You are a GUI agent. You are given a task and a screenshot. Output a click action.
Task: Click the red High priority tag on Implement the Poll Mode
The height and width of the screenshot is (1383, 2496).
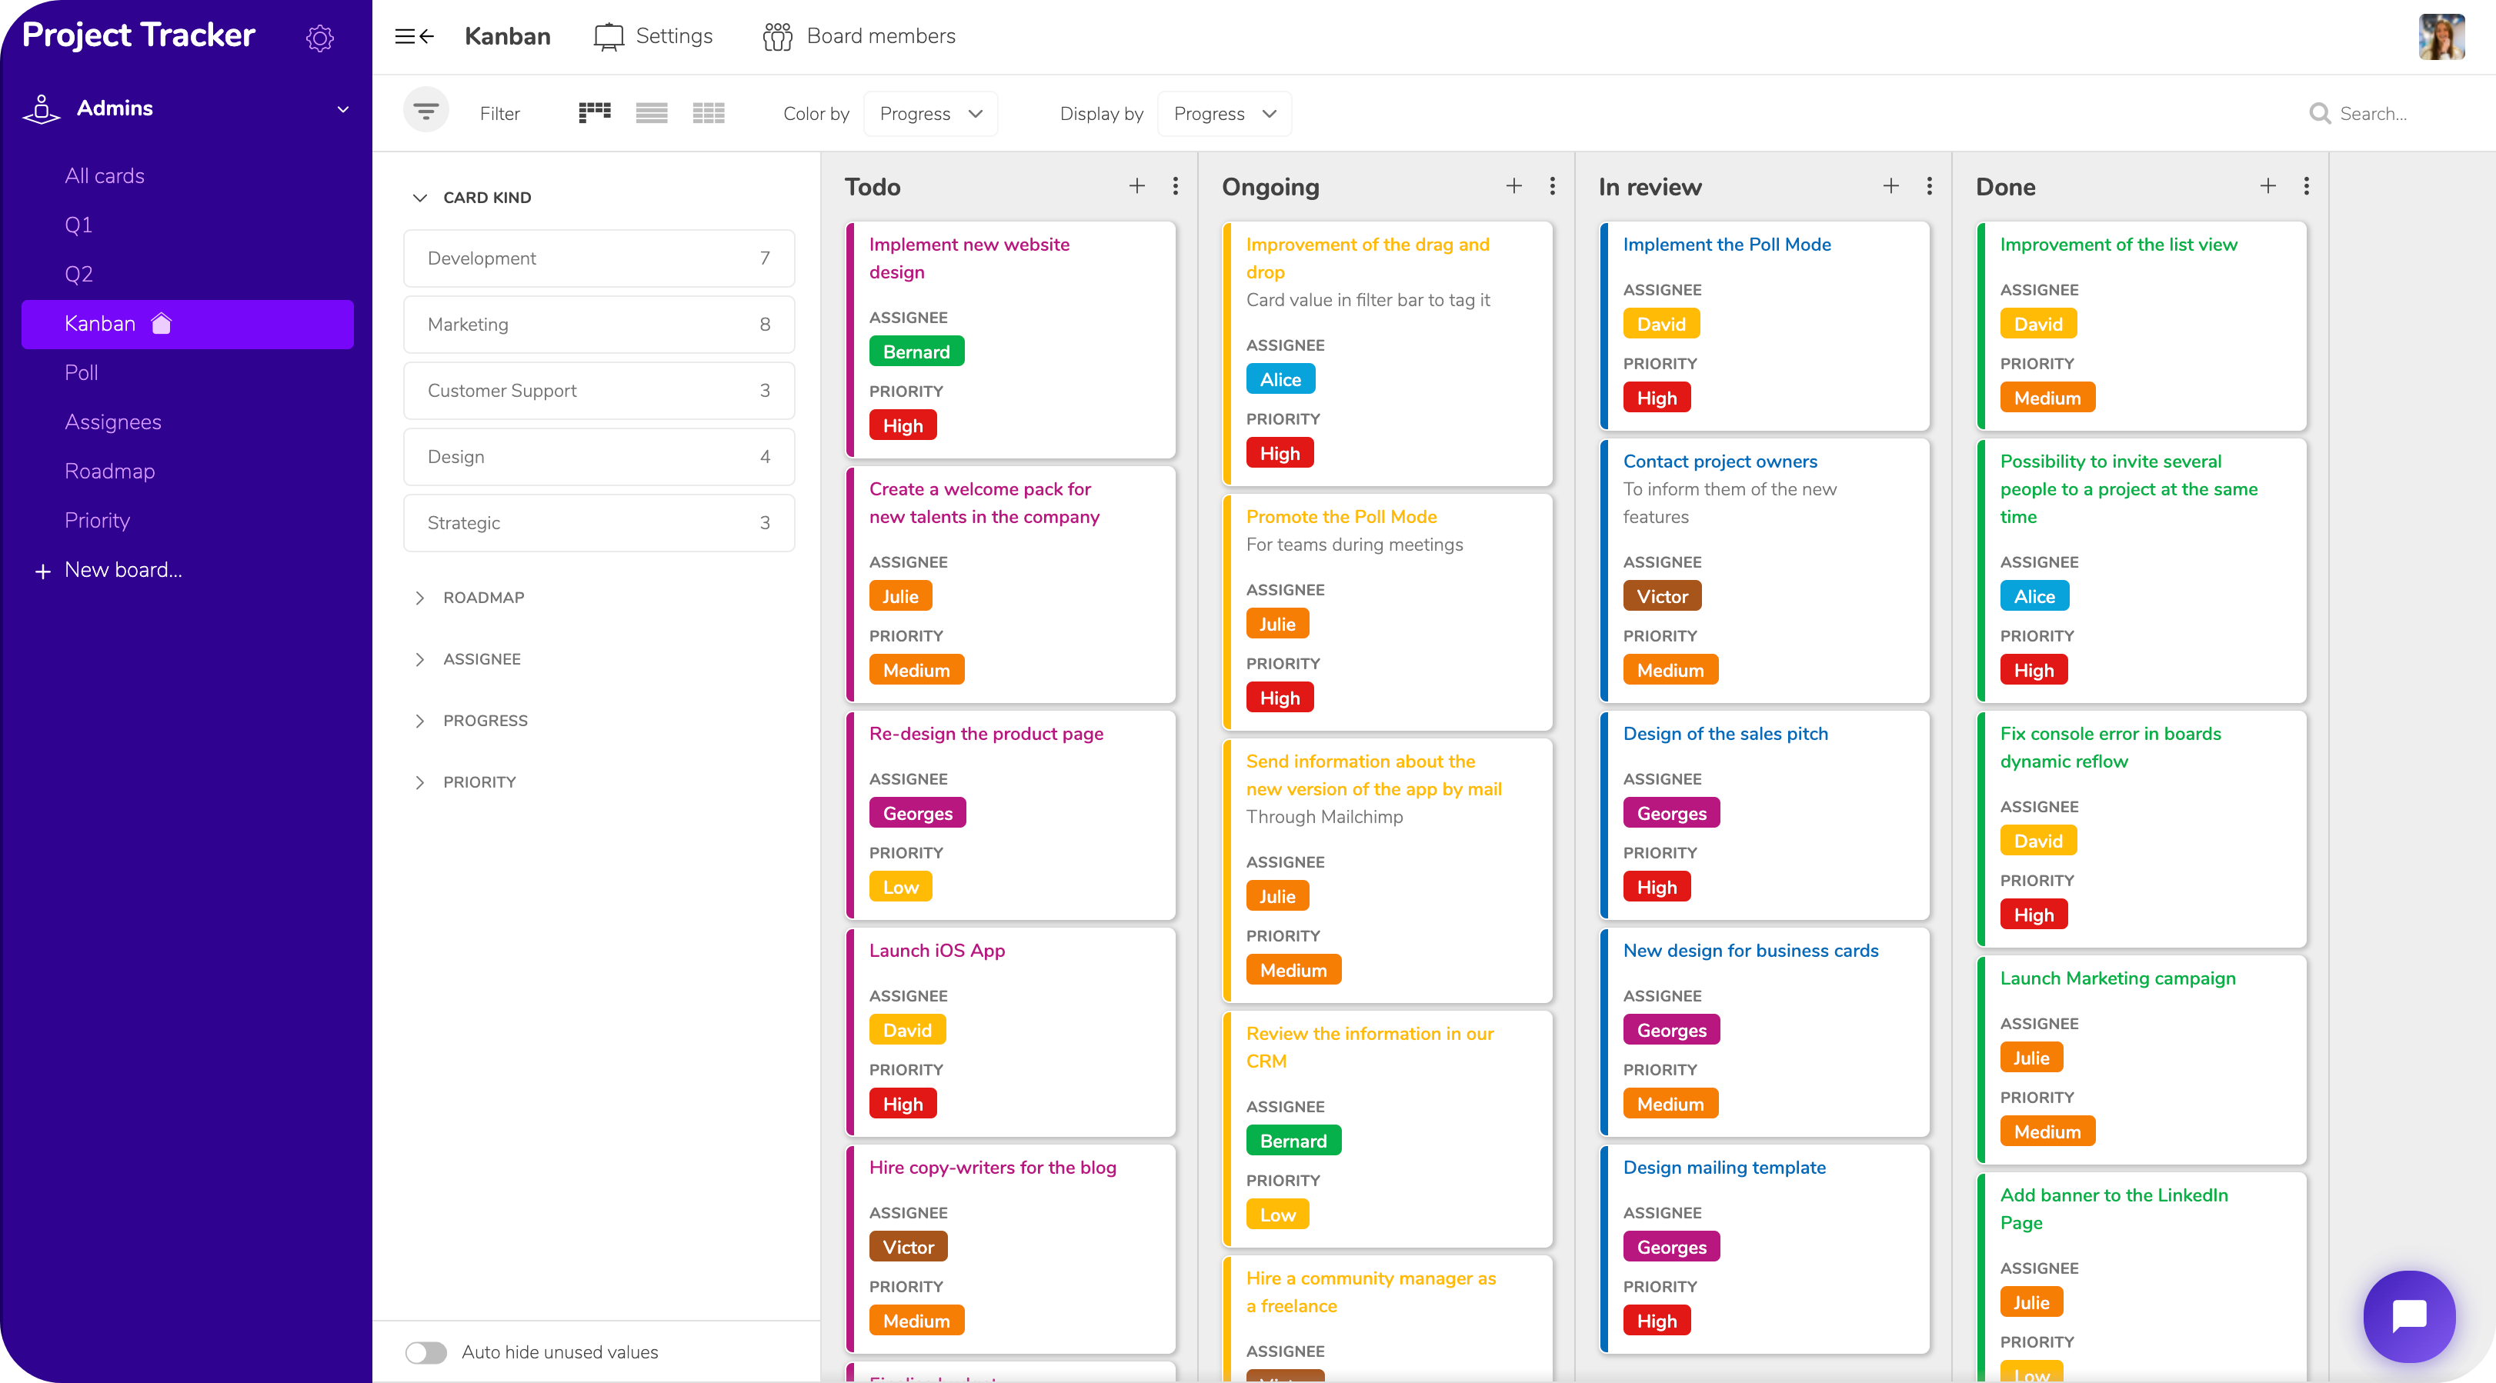pos(1656,398)
